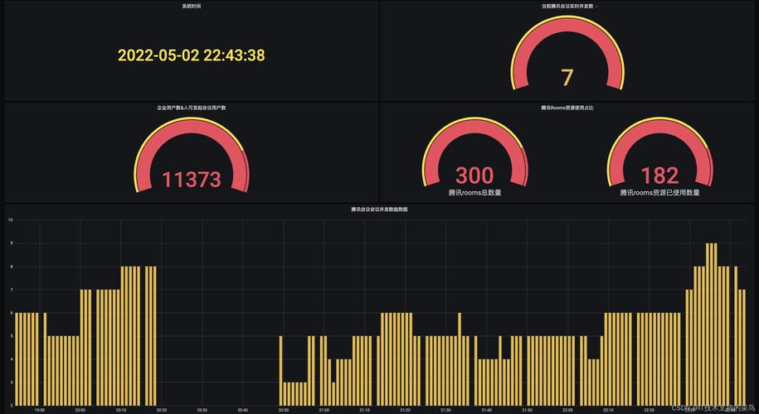The height and width of the screenshot is (414, 759).
Task: Click the Y-axis label 10
Action: point(10,220)
